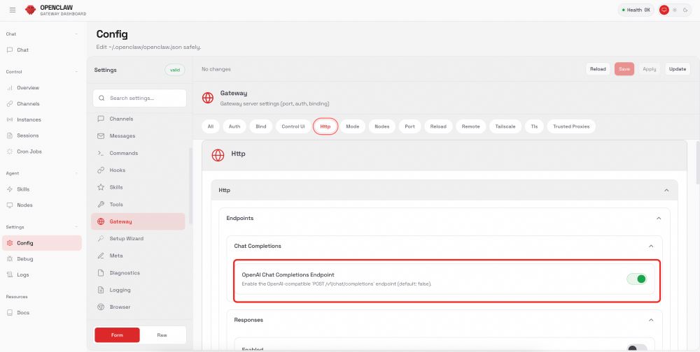Select the Tailscale gateway tab
Viewport: 700px width, 352px height.
[505, 126]
